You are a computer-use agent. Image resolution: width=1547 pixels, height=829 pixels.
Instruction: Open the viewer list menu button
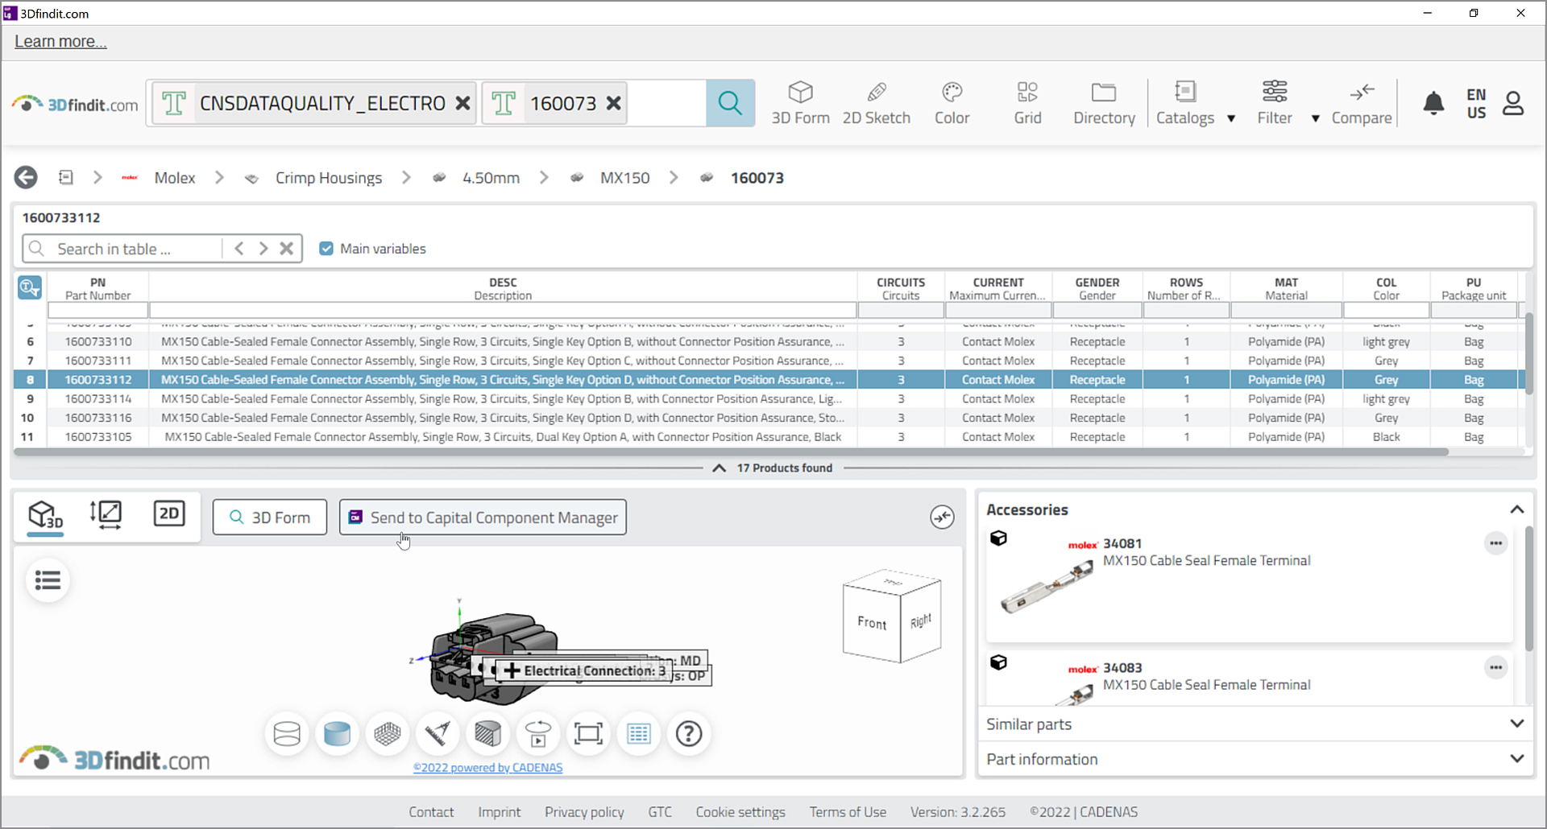coord(48,580)
